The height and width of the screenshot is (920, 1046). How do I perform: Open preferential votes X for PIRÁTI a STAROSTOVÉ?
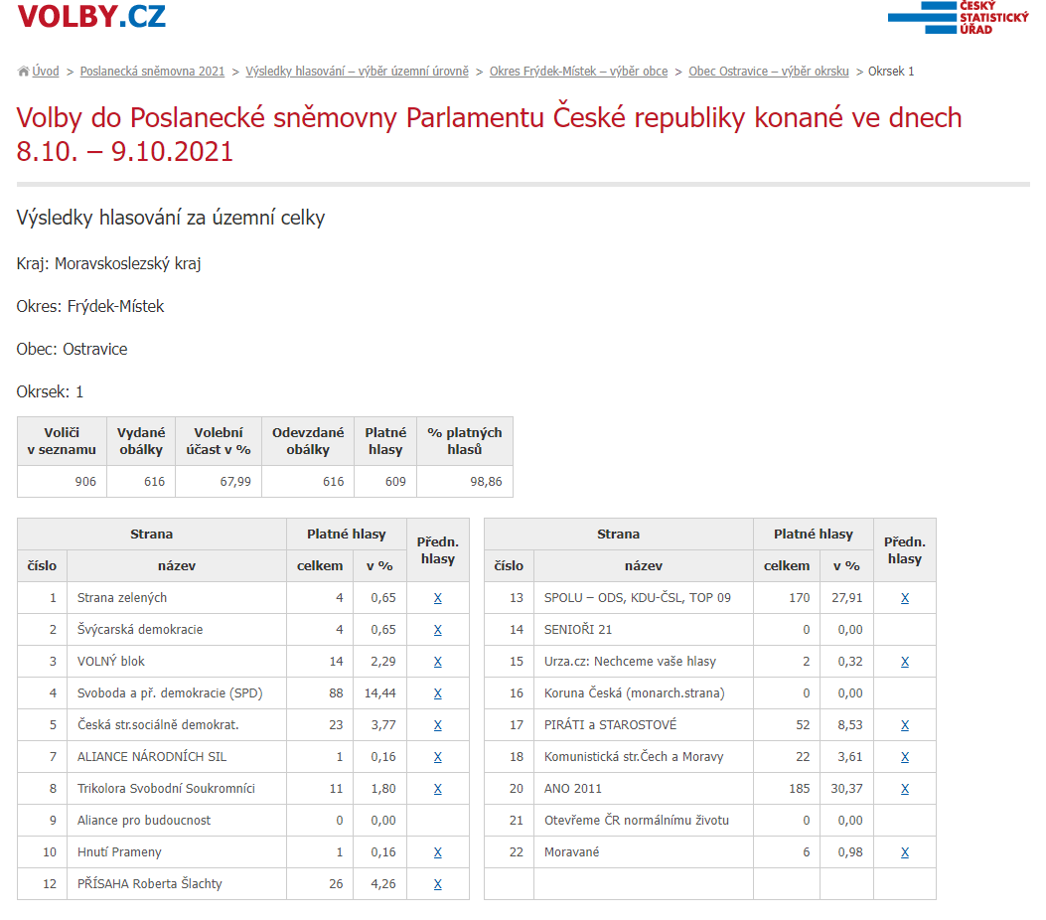tap(904, 725)
